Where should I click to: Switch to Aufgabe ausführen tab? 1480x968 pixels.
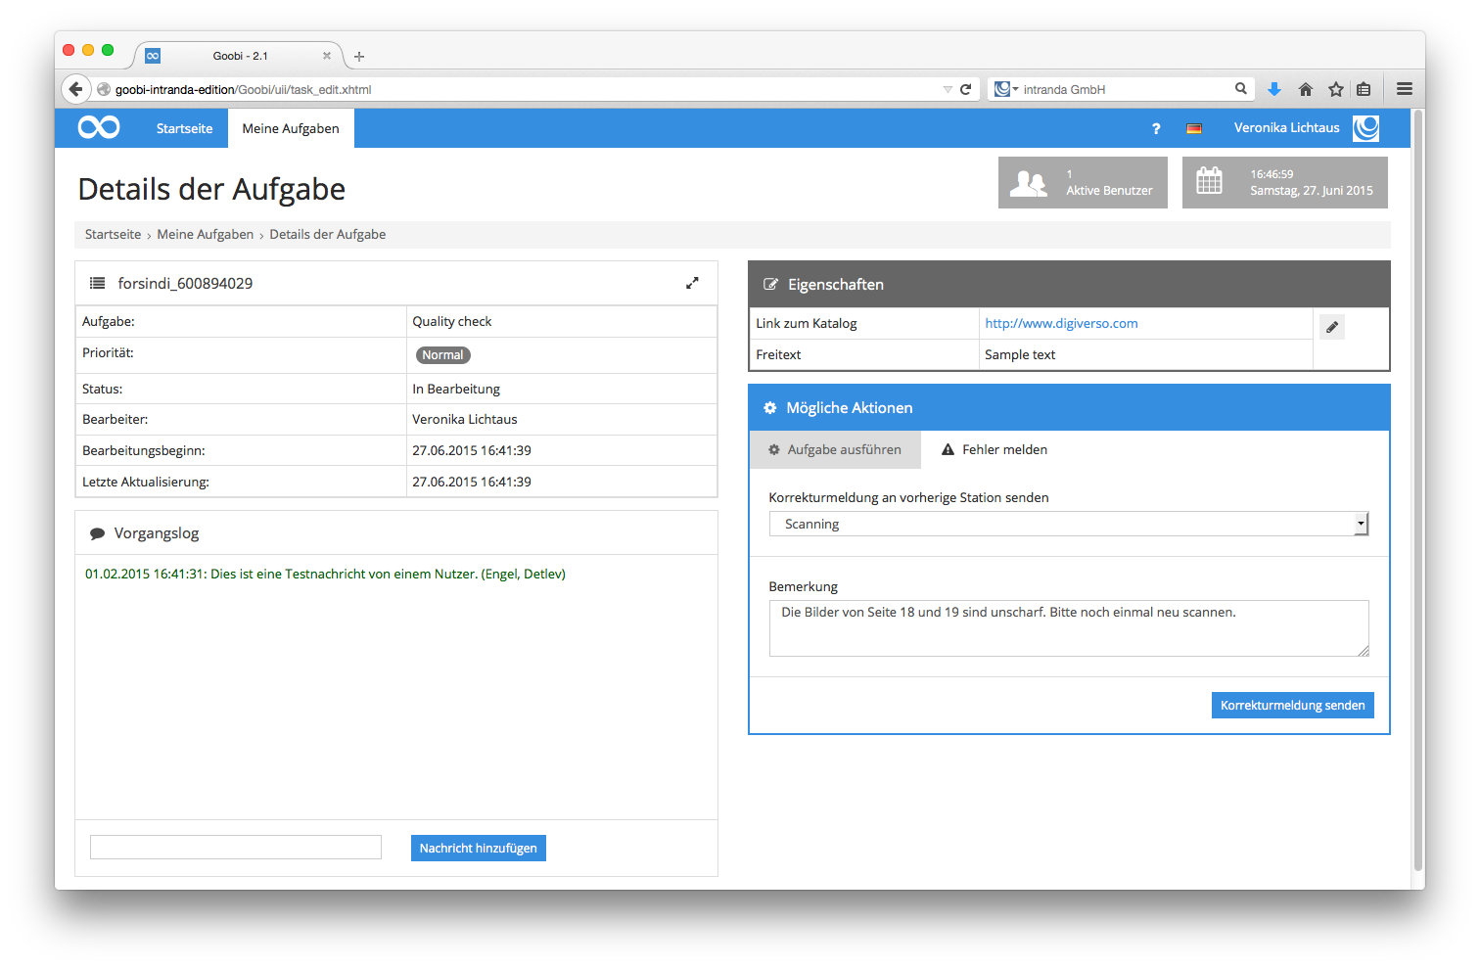pyautogui.click(x=835, y=450)
